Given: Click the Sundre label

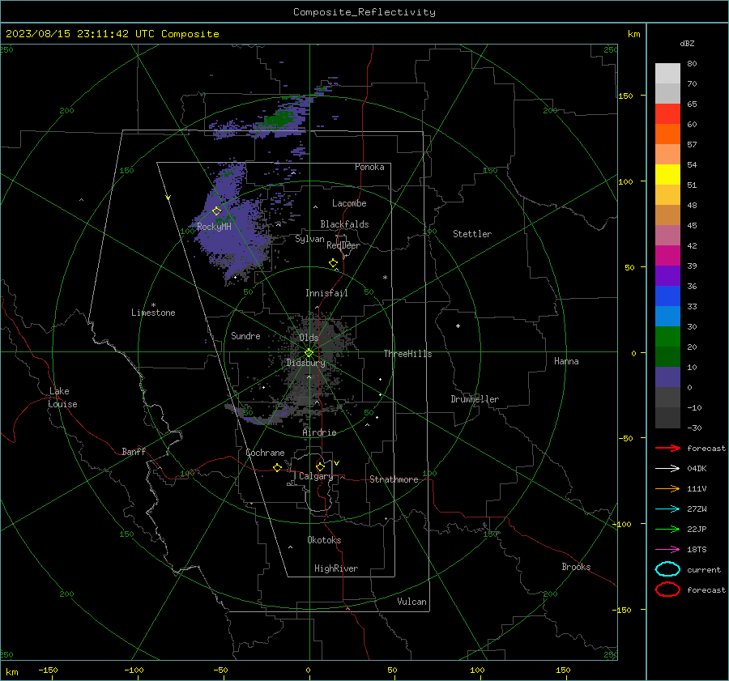Looking at the screenshot, I should point(245,336).
